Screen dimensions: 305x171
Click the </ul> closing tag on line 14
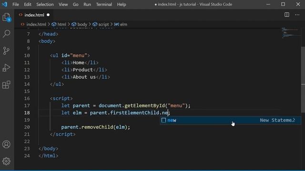(x=57, y=84)
